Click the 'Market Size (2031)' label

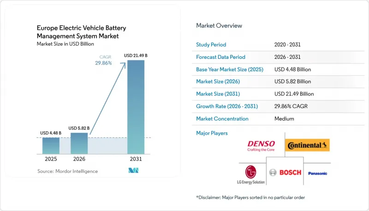pyautogui.click(x=218, y=94)
